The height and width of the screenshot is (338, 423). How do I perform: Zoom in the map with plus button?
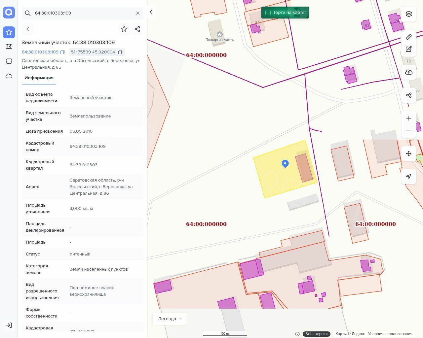coord(409,118)
